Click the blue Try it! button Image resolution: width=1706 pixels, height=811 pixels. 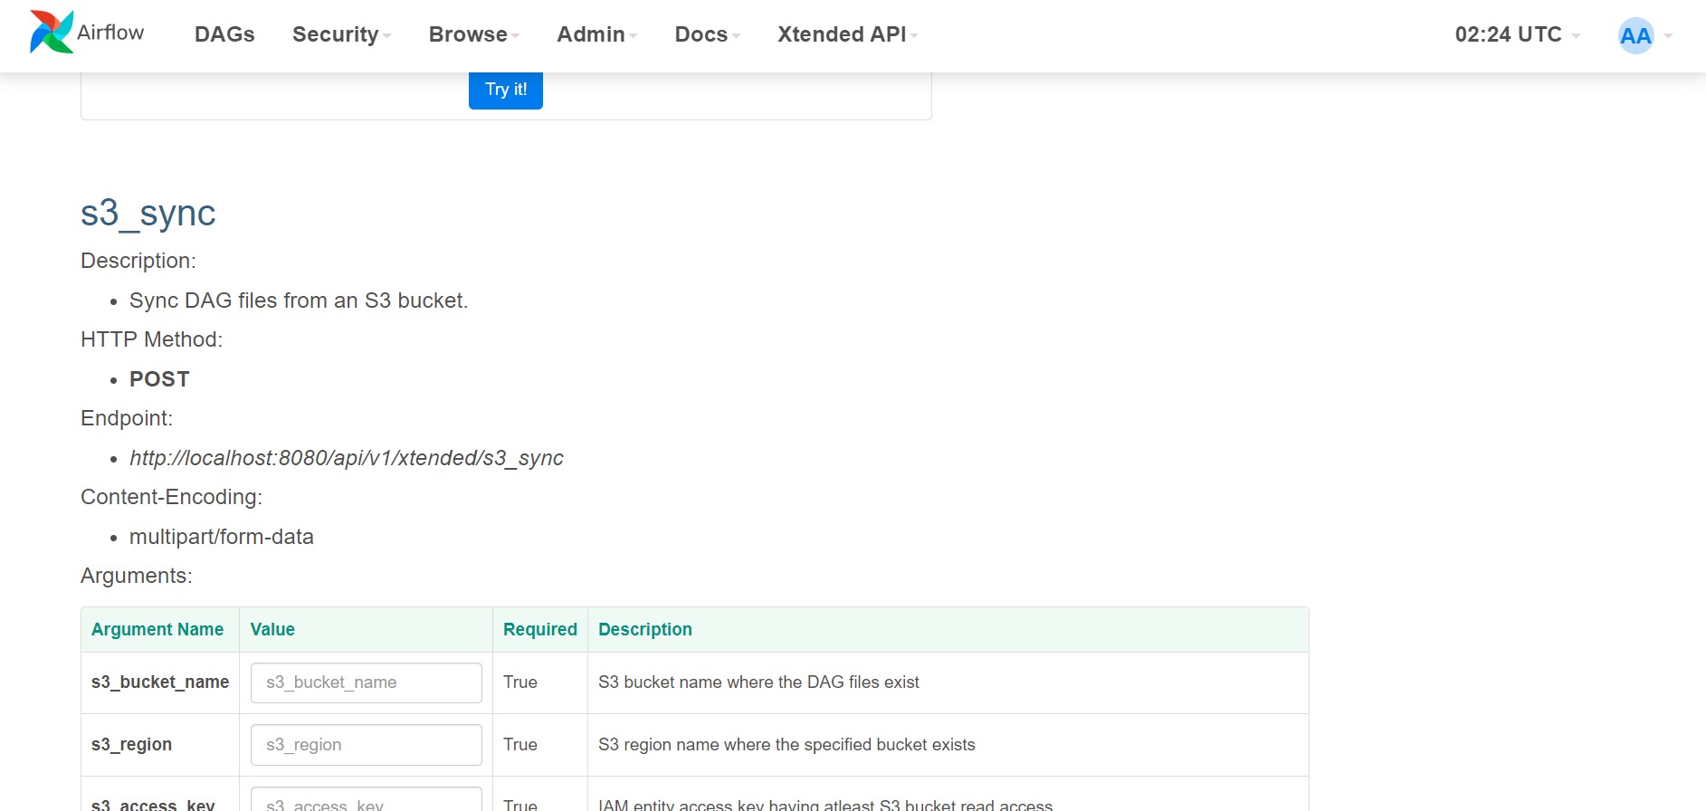pos(506,90)
